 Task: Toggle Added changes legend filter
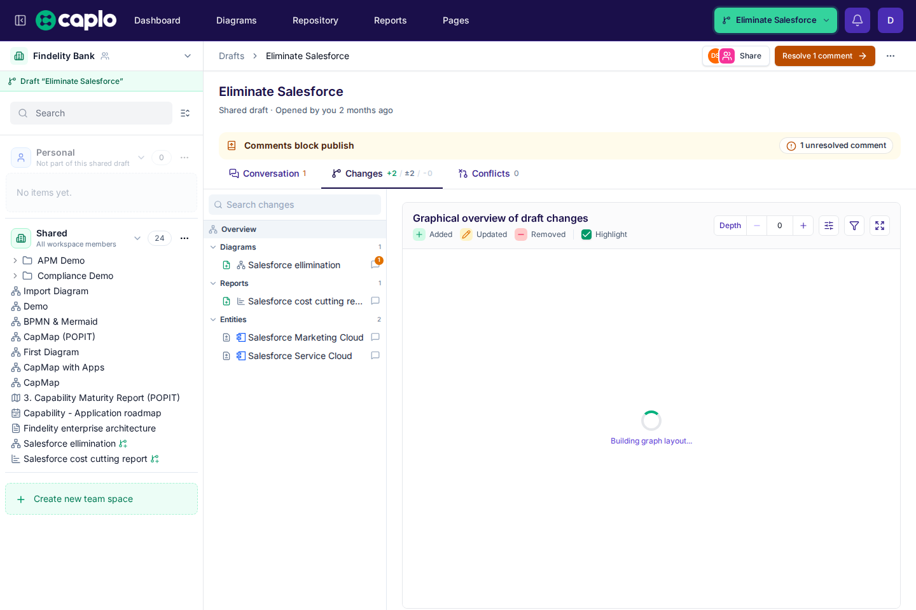[433, 234]
